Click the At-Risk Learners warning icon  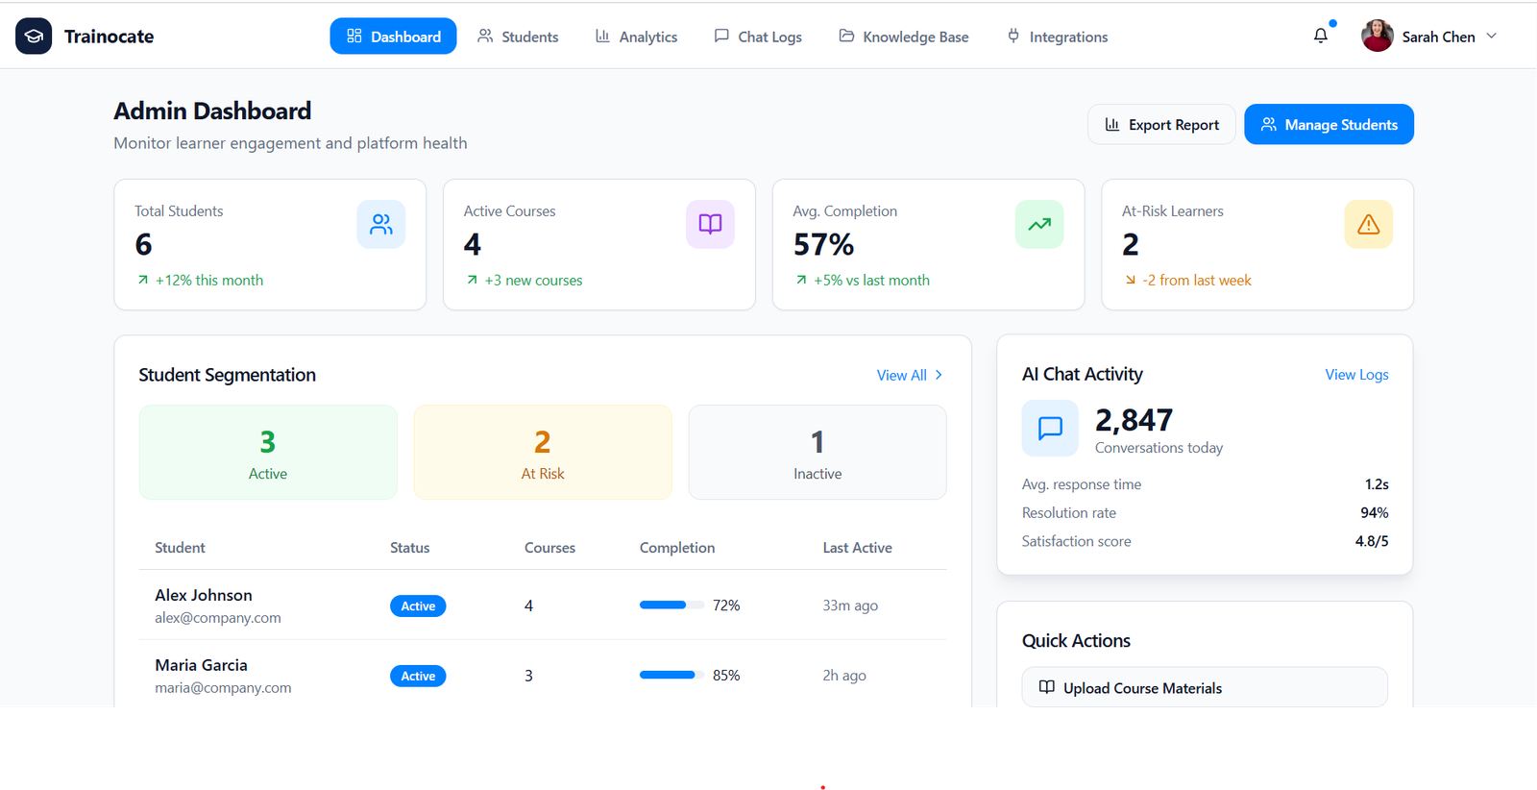pyautogui.click(x=1368, y=224)
